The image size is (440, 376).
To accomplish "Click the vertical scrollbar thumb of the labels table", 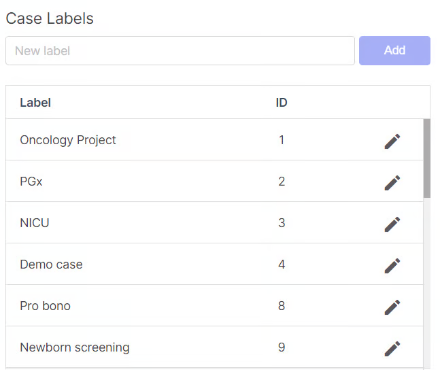I will pos(426,158).
